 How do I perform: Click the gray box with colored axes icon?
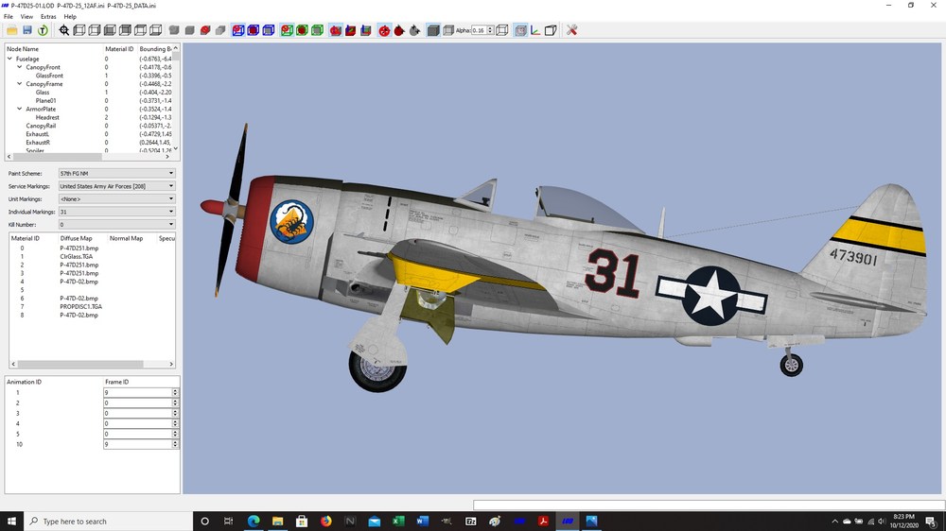point(365,30)
